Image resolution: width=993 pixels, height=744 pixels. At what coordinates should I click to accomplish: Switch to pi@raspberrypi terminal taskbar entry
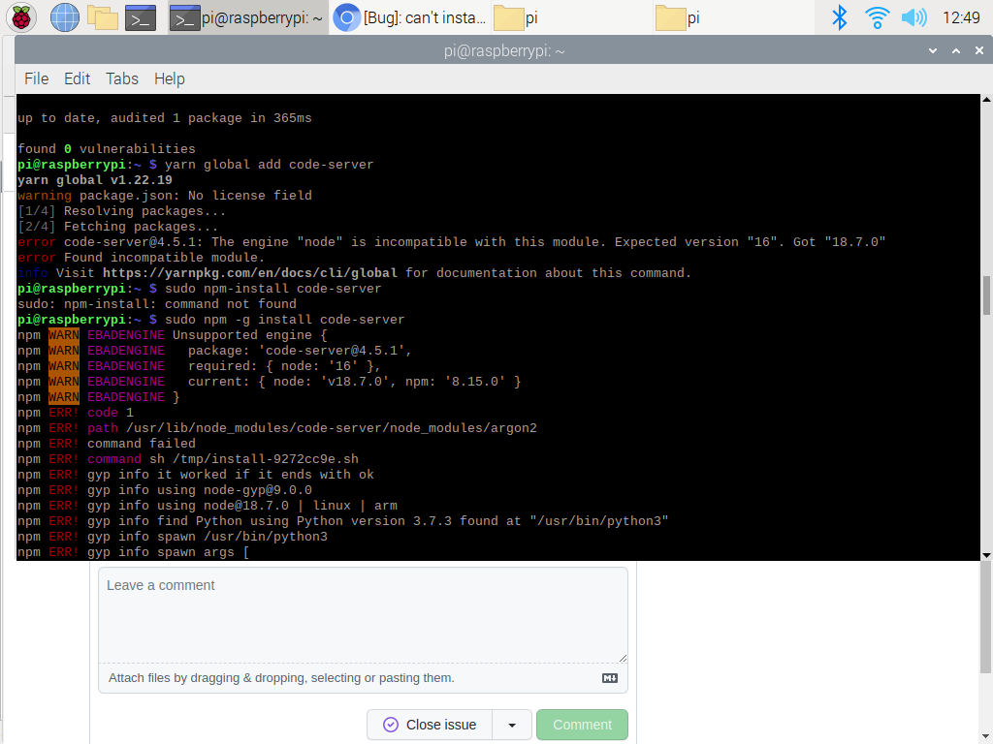248,17
